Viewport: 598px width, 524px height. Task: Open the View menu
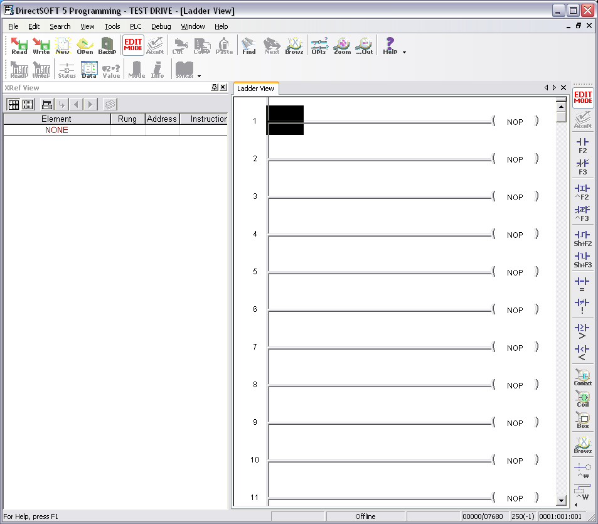pyautogui.click(x=87, y=26)
